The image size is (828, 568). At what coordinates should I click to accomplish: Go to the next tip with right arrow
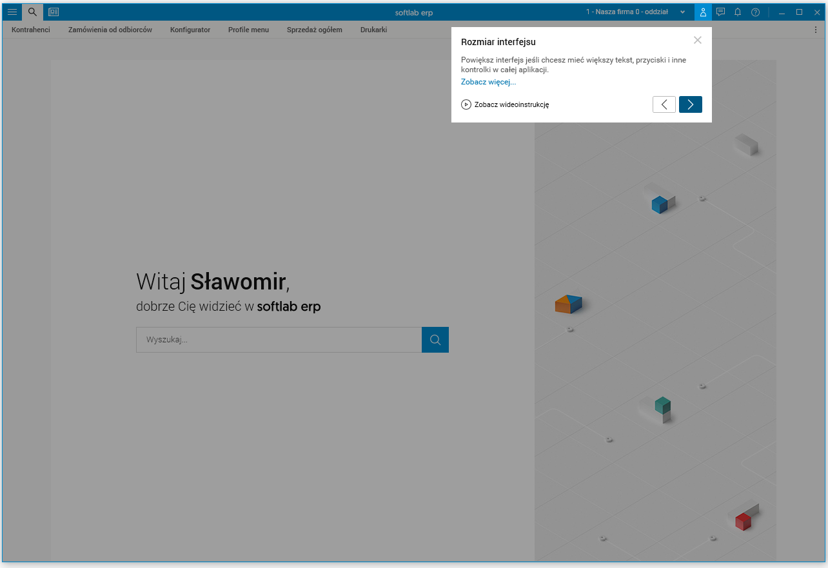coord(691,104)
